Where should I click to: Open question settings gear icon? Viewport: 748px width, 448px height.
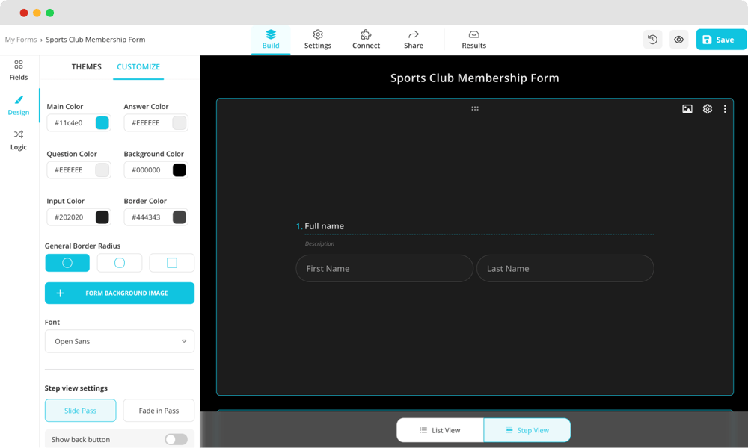pos(707,109)
